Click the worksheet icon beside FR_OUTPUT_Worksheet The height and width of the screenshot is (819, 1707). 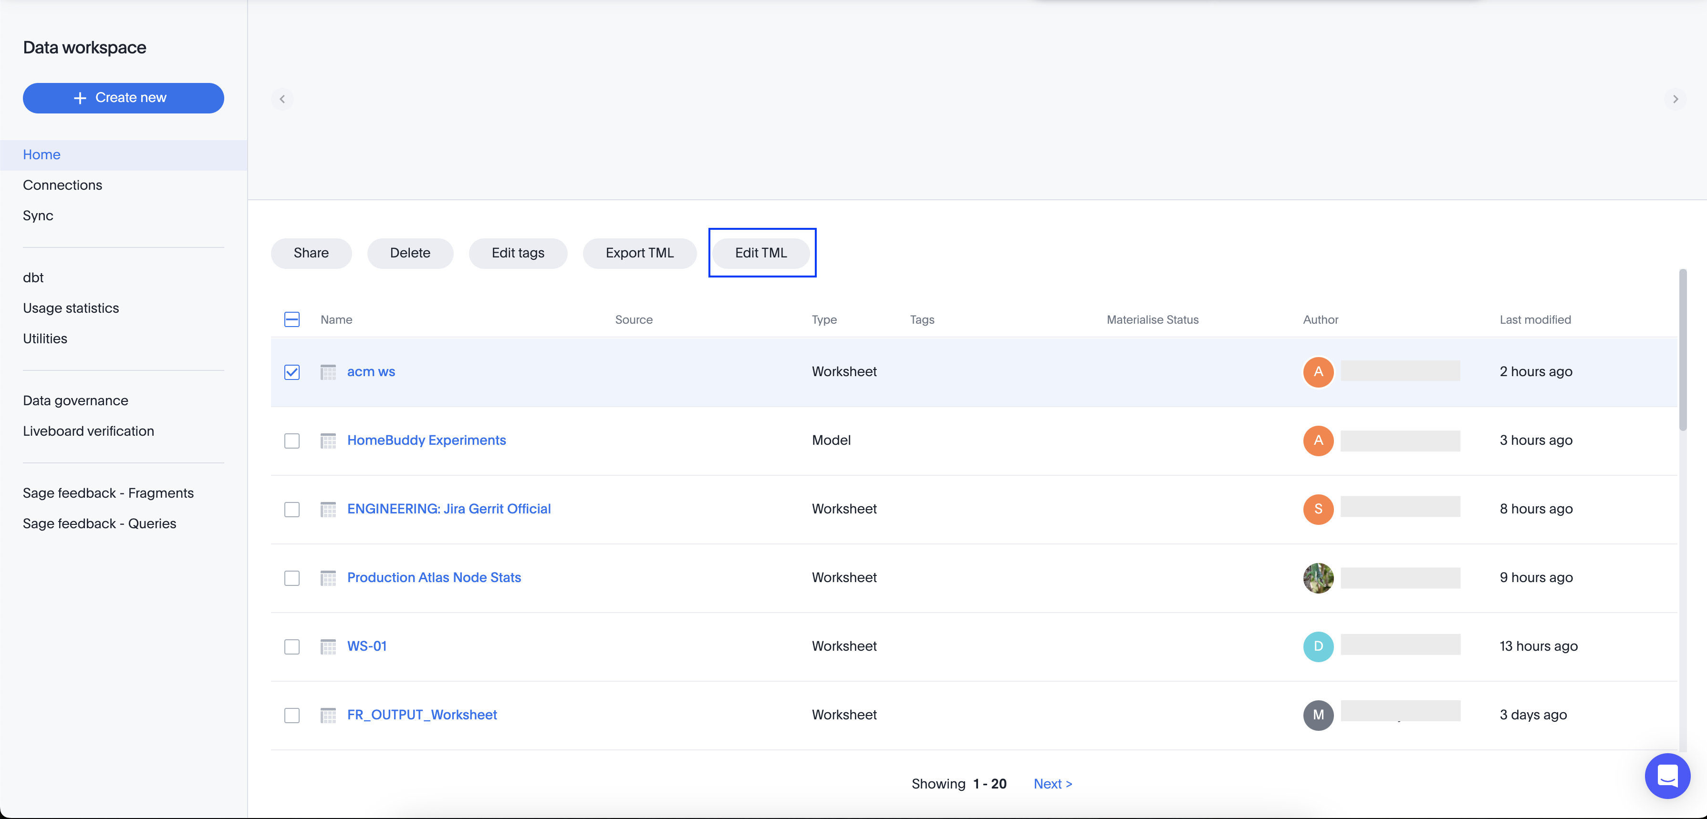(328, 715)
